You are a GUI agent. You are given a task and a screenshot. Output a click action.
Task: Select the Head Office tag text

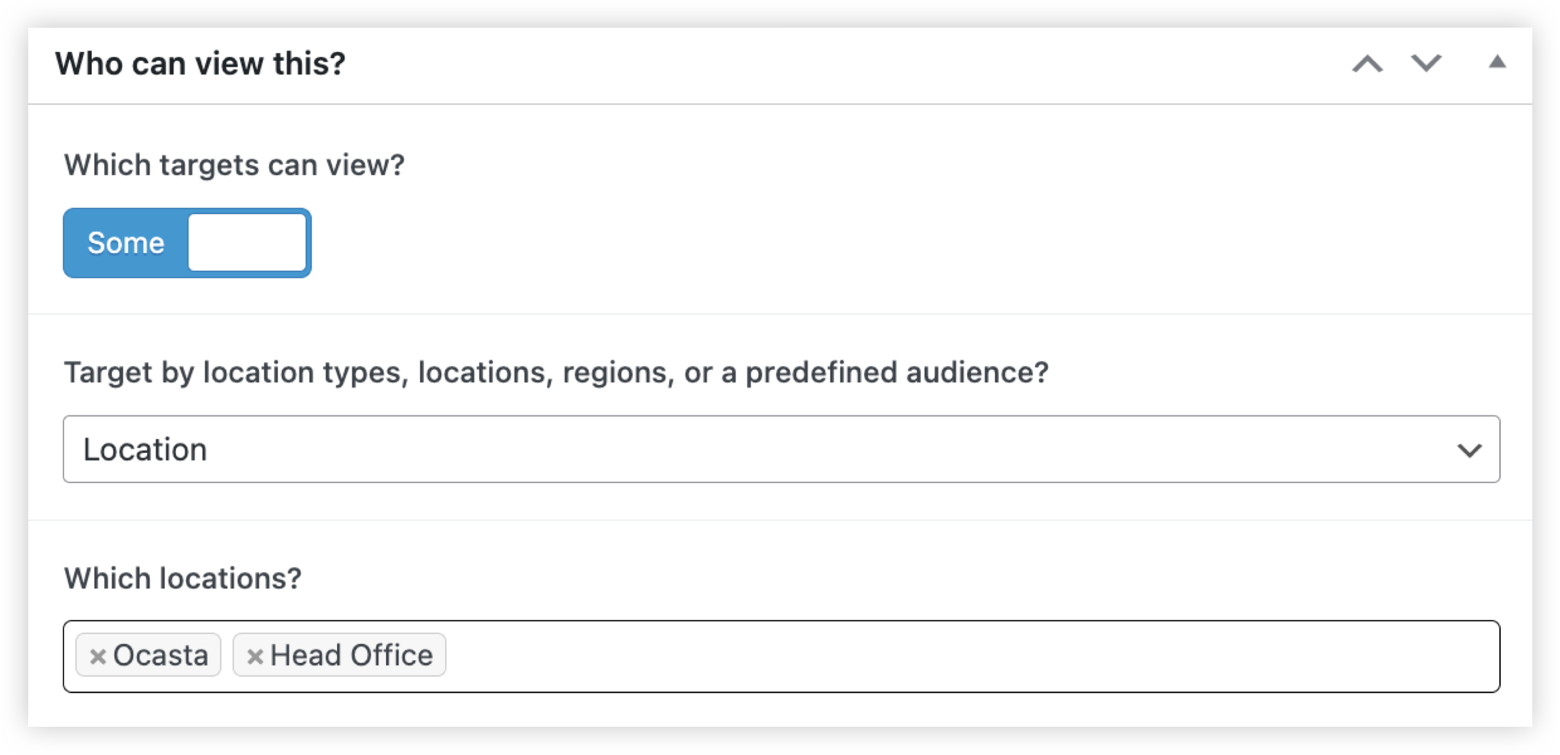pyautogui.click(x=351, y=656)
